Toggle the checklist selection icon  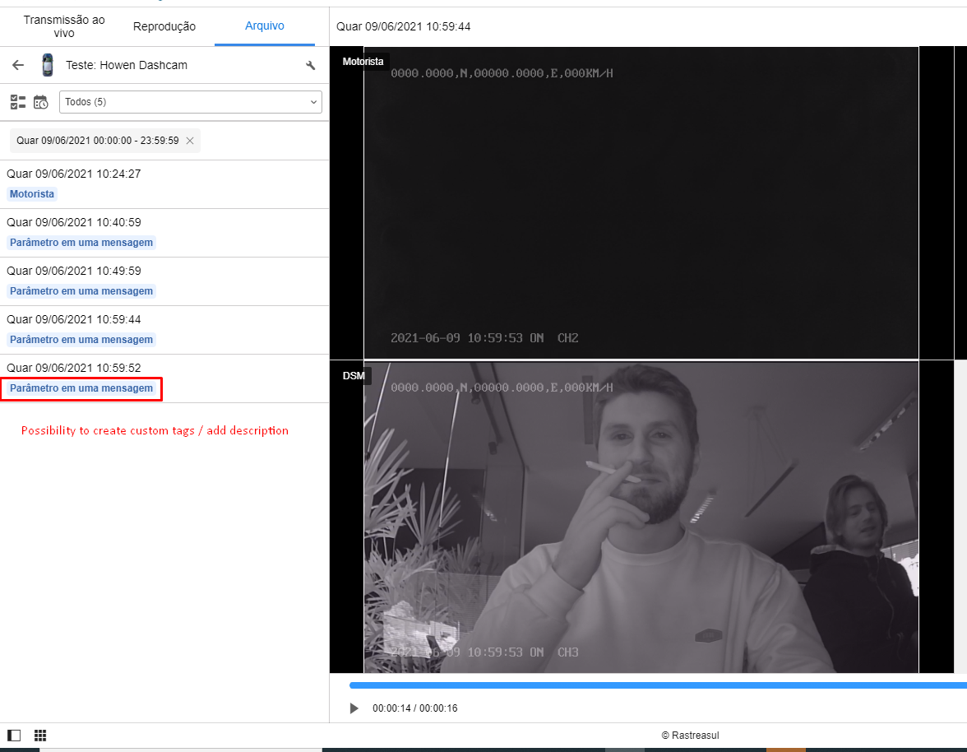click(x=18, y=102)
